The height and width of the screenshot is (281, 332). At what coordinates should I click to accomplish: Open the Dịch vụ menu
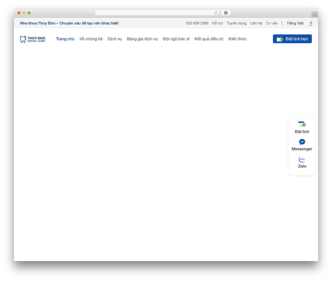[114, 39]
